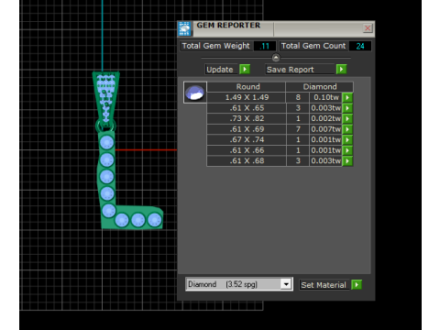Click green arrow for .61 X .65 row

[x=347, y=108]
